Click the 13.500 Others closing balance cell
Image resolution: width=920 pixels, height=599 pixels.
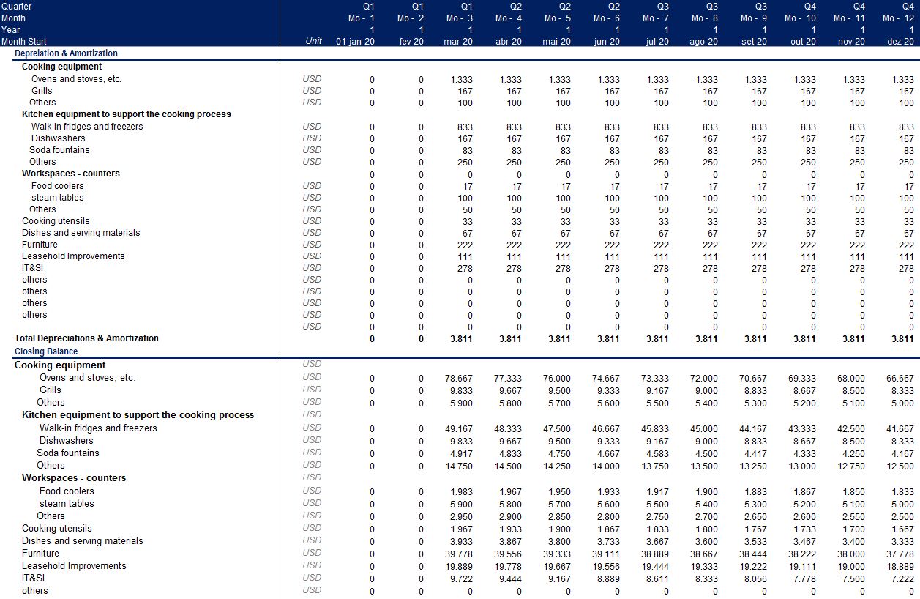pos(704,466)
